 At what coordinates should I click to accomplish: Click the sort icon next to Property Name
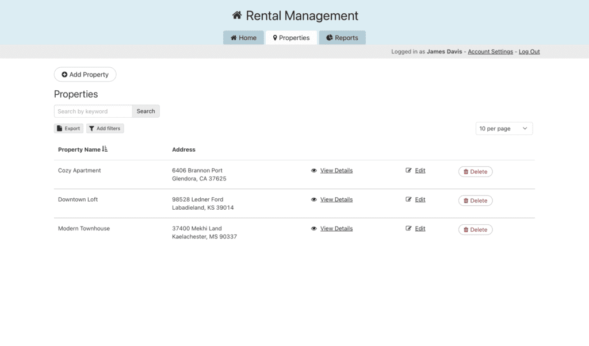coord(105,149)
